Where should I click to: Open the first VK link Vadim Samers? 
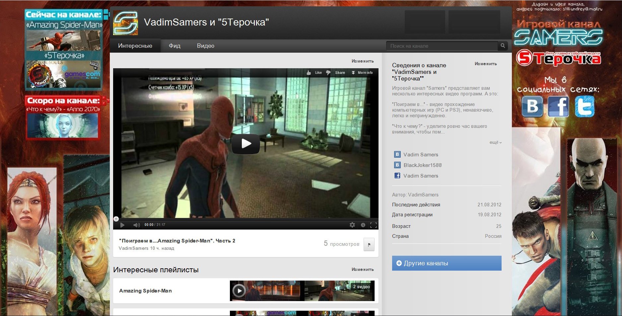[x=421, y=154]
